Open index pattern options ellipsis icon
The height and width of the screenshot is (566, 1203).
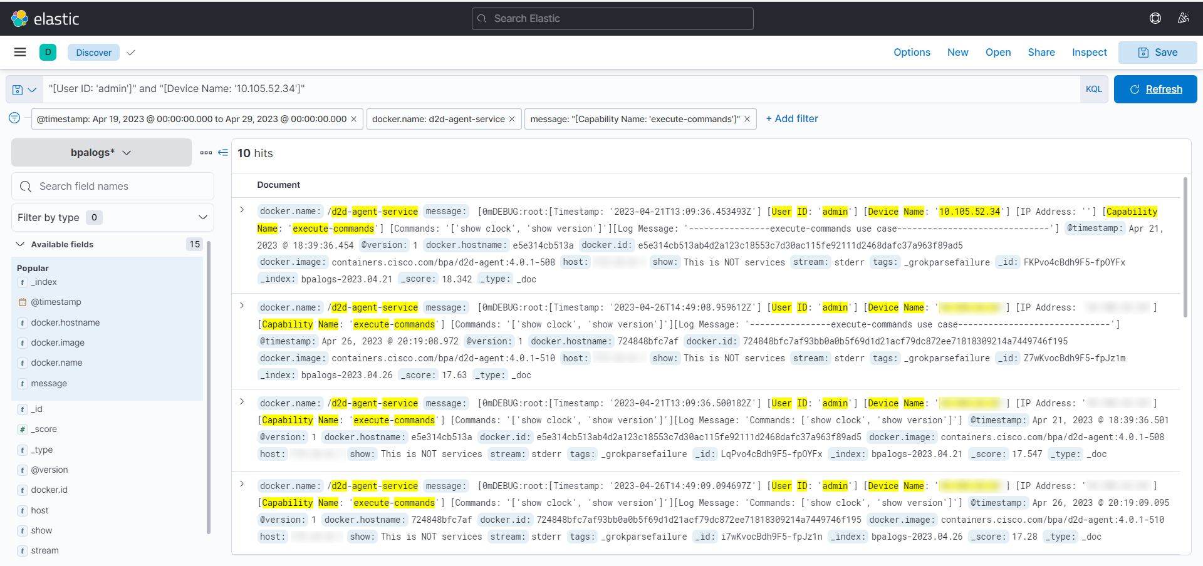[x=206, y=153]
